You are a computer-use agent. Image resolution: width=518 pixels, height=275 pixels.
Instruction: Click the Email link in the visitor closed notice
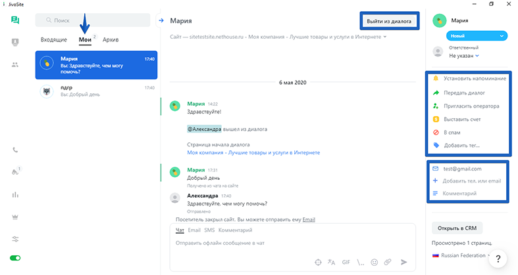click(x=309, y=219)
